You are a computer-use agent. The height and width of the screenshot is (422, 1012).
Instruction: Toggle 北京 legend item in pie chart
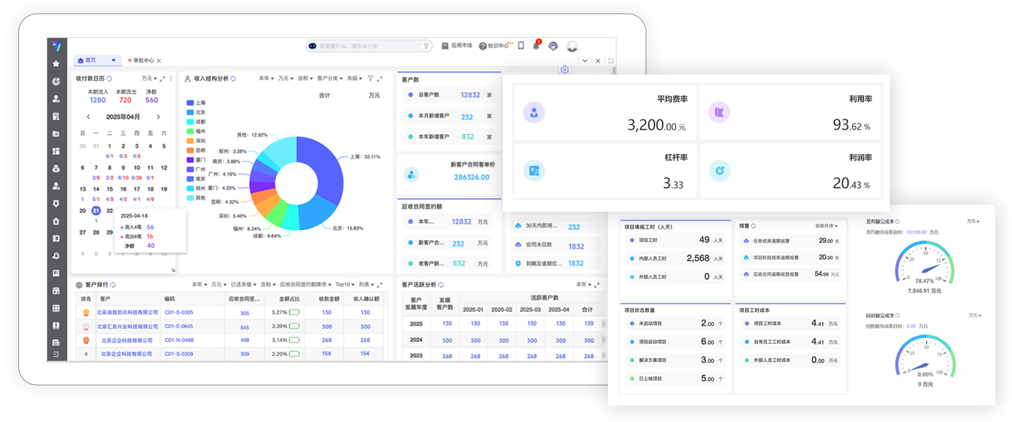tap(196, 113)
